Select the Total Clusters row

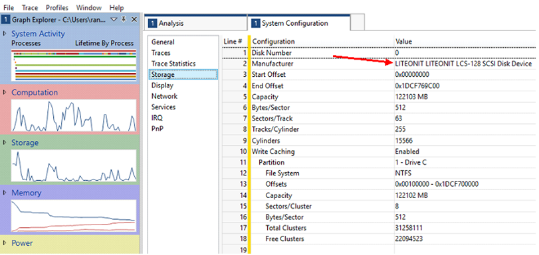click(379, 228)
